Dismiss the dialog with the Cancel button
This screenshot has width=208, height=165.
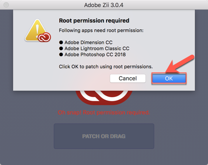coord(128,79)
